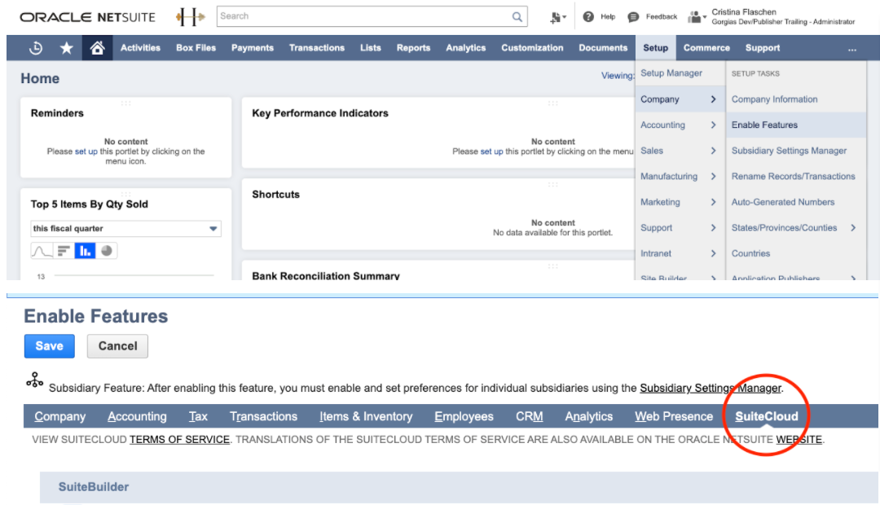Choose Enable Features
This screenshot has width=880, height=505.
pos(764,125)
